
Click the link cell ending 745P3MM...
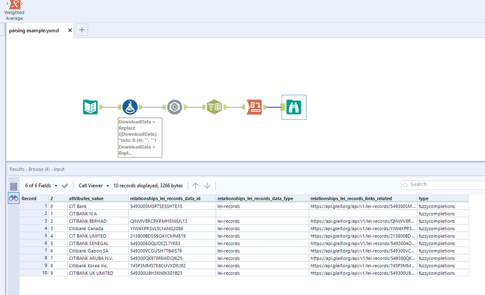click(x=363, y=265)
